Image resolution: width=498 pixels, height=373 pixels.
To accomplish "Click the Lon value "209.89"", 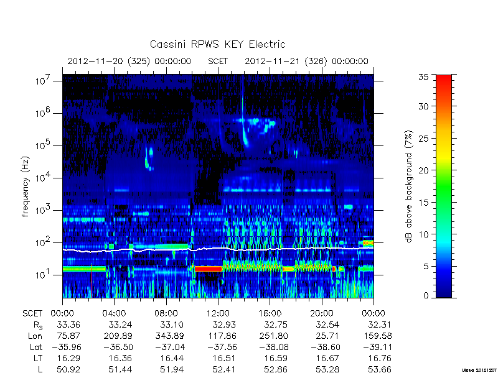I will [118, 336].
